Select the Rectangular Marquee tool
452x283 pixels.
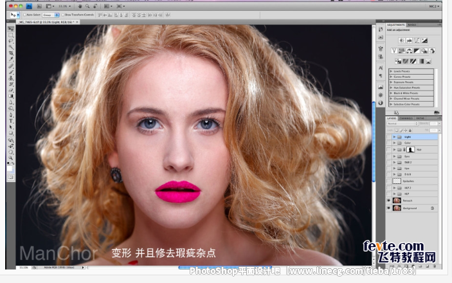11,35
